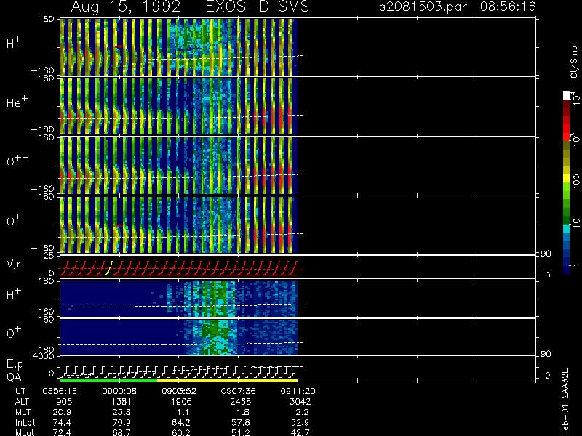Click MLT value '23.8'
Image resolution: width=582 pixels, height=436 pixels.
coord(121,412)
